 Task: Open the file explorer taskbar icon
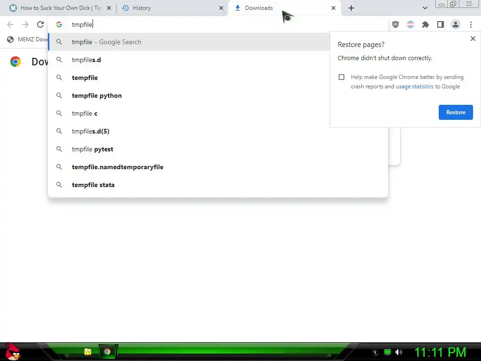pos(88,352)
